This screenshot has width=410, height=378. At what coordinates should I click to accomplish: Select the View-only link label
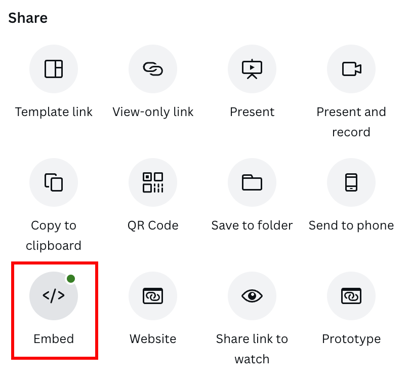[x=153, y=112]
